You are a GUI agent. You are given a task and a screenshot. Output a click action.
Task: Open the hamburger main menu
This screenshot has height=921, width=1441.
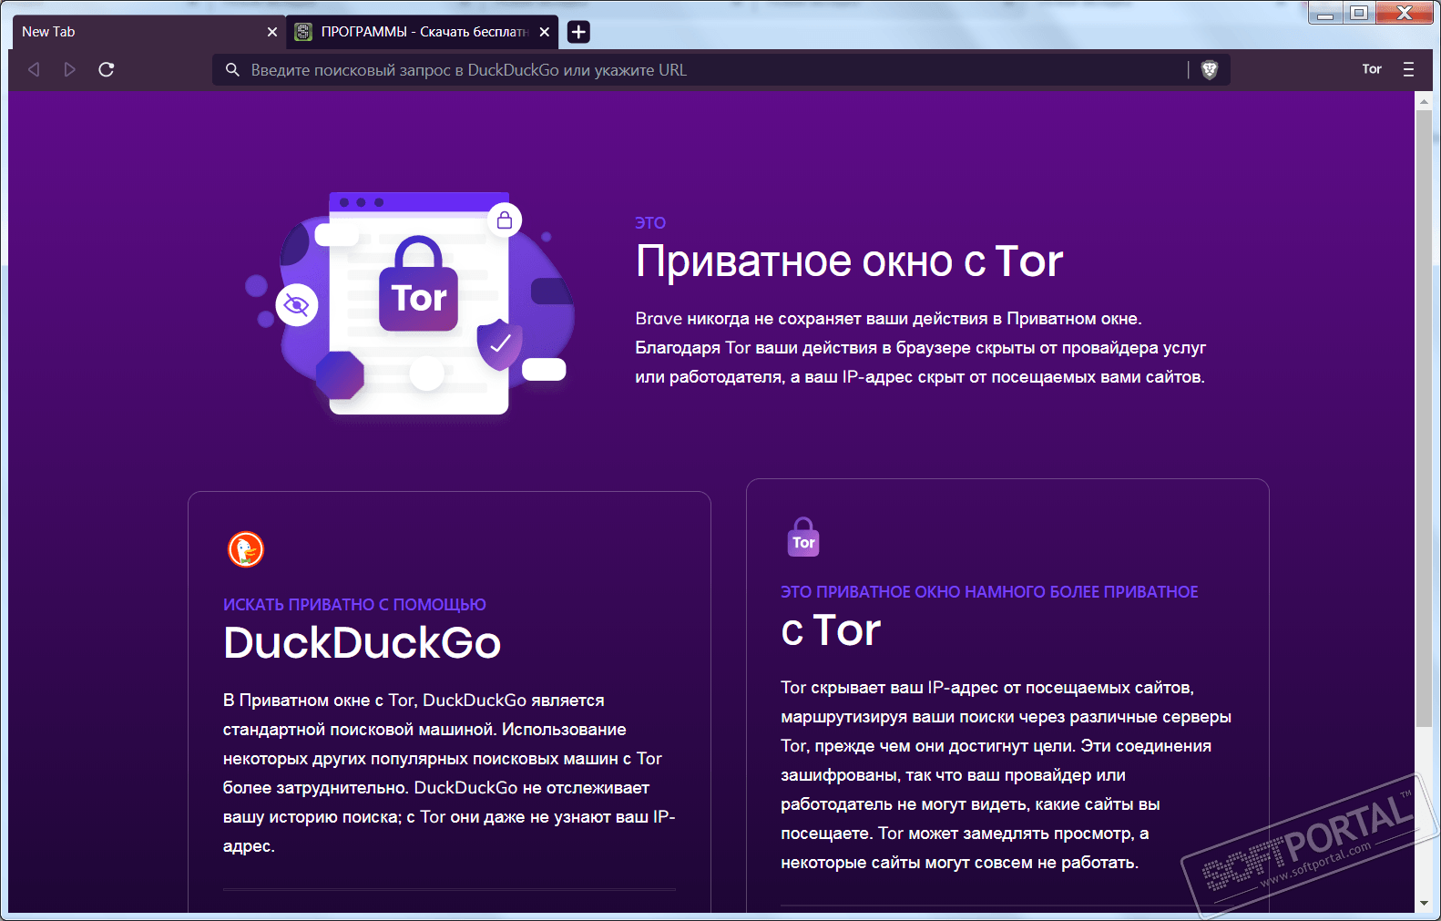pyautogui.click(x=1408, y=69)
